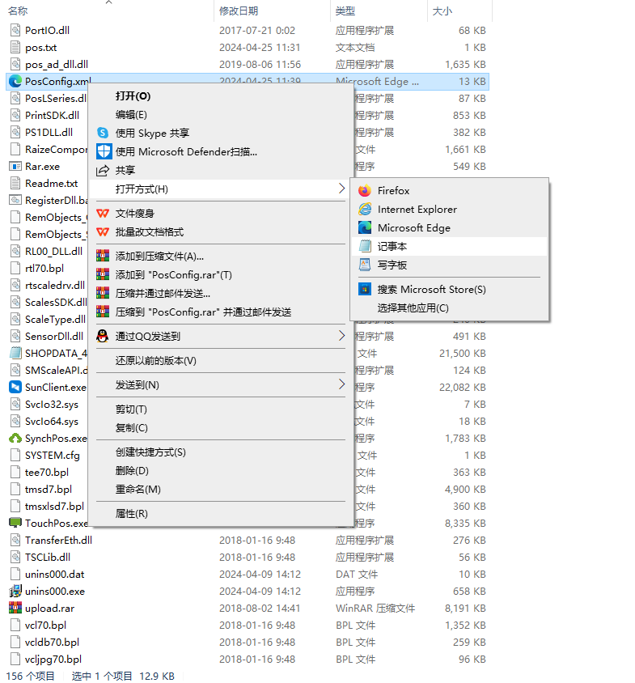This screenshot has width=635, height=683.
Task: Choose 创建快捷方式(S)
Action: [150, 452]
